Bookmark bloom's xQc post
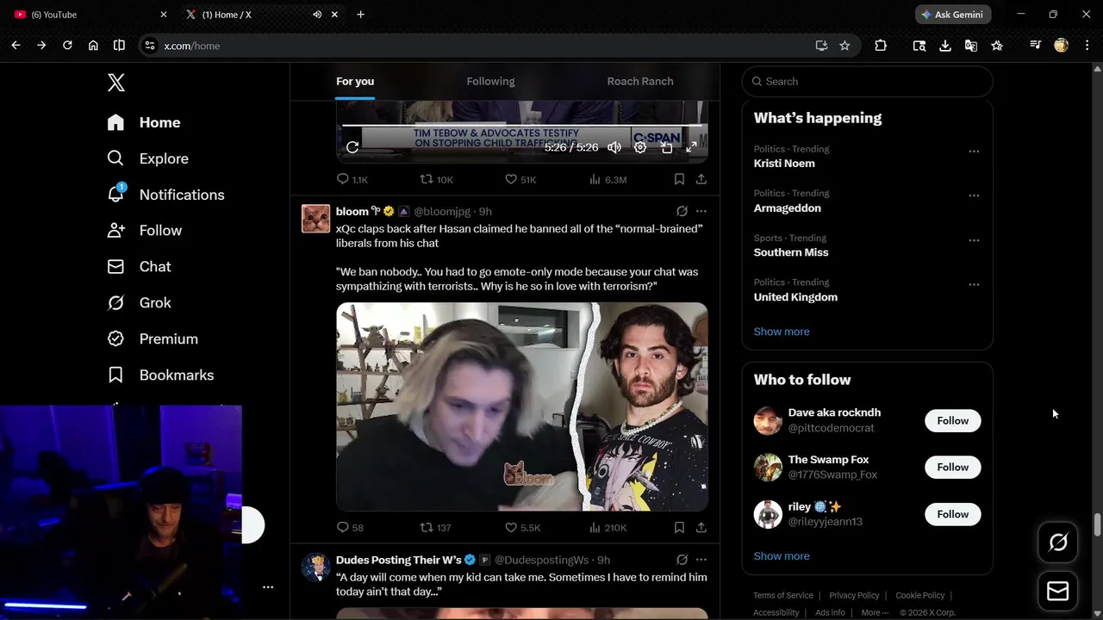 click(679, 527)
